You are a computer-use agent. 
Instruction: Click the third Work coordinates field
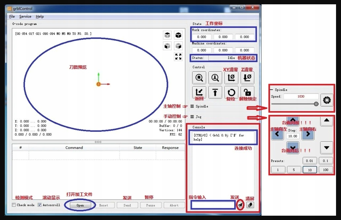point(245,37)
